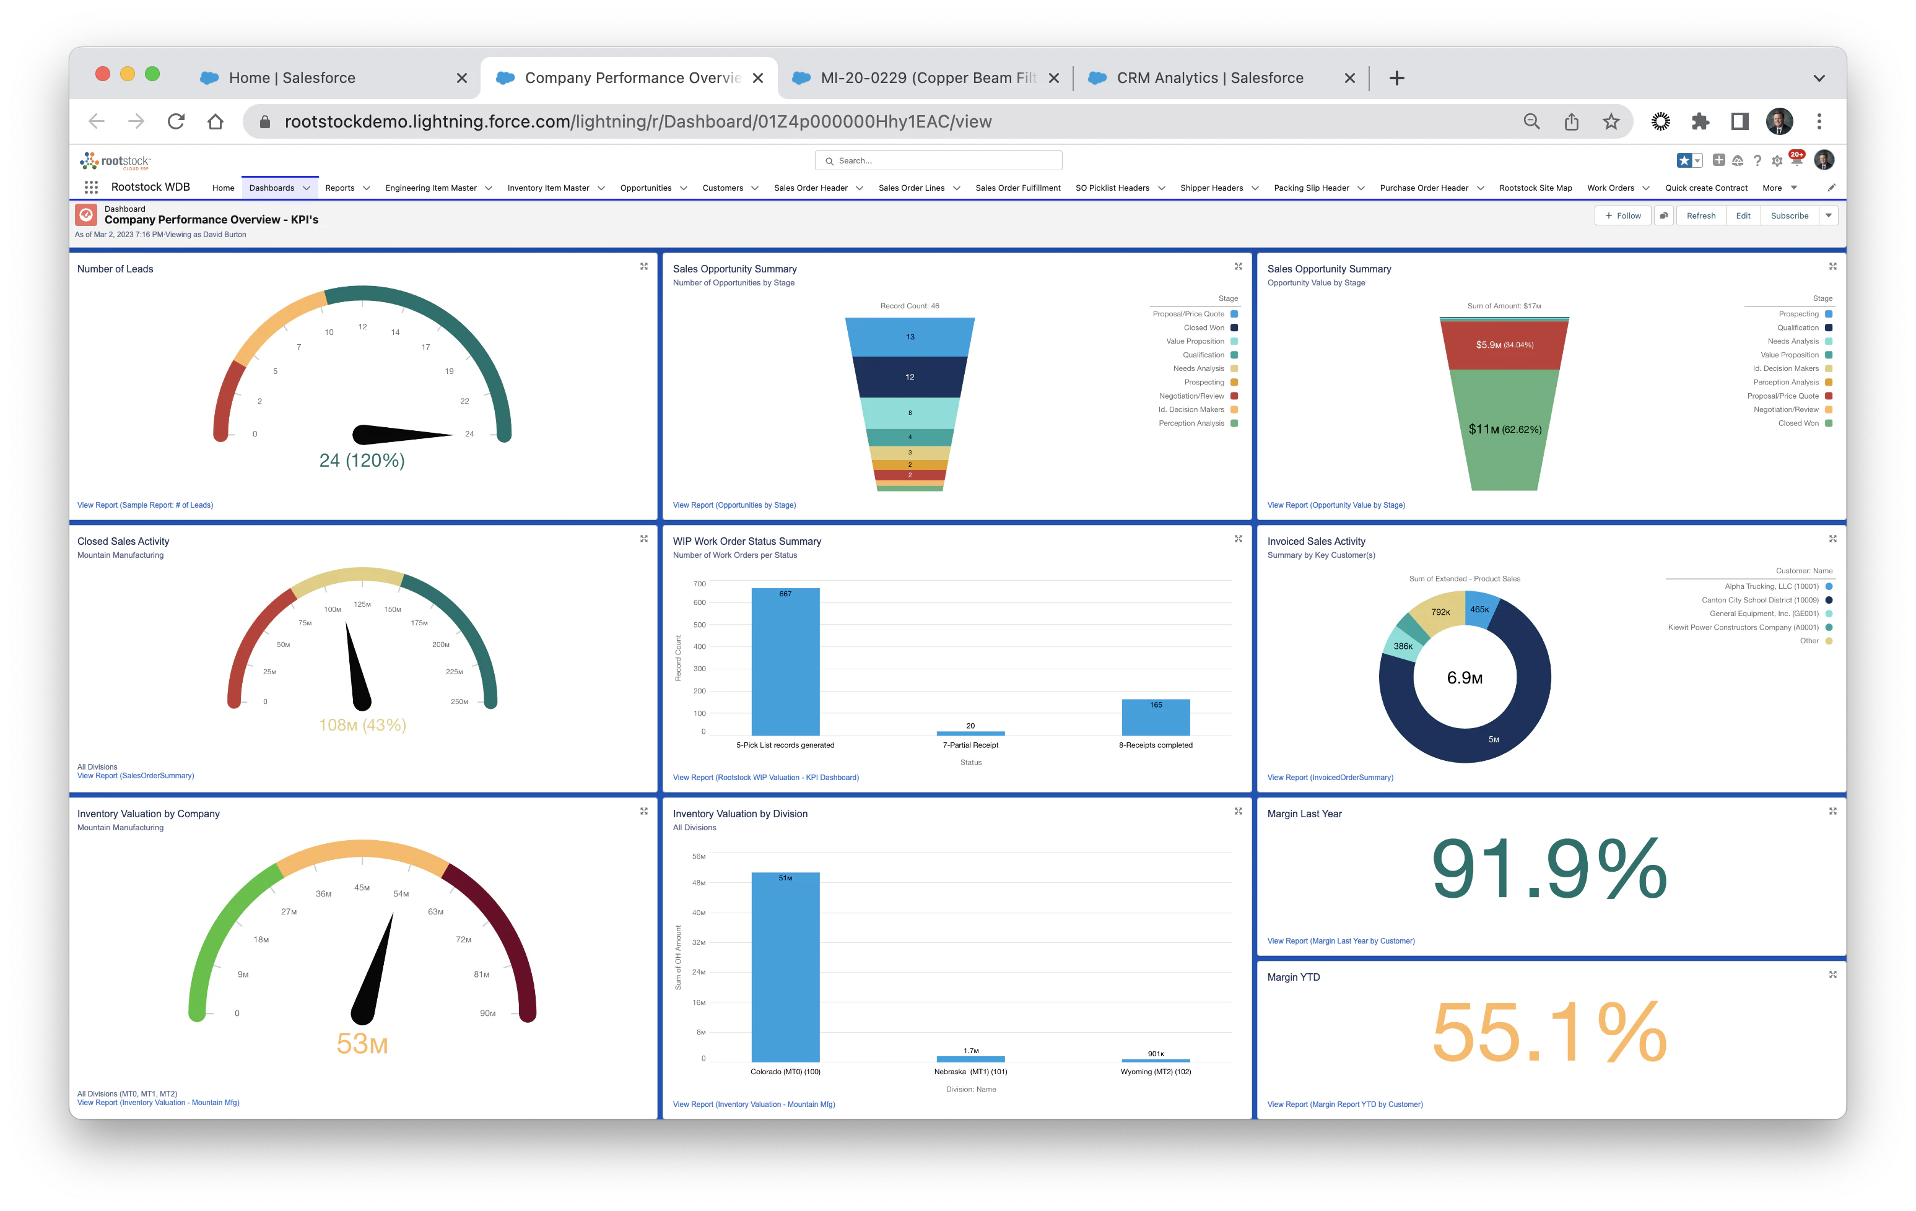Expand the Number of Leads widget icon
1916x1211 pixels.
point(643,267)
